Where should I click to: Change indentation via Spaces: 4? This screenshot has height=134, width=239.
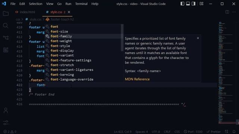click(142, 131)
